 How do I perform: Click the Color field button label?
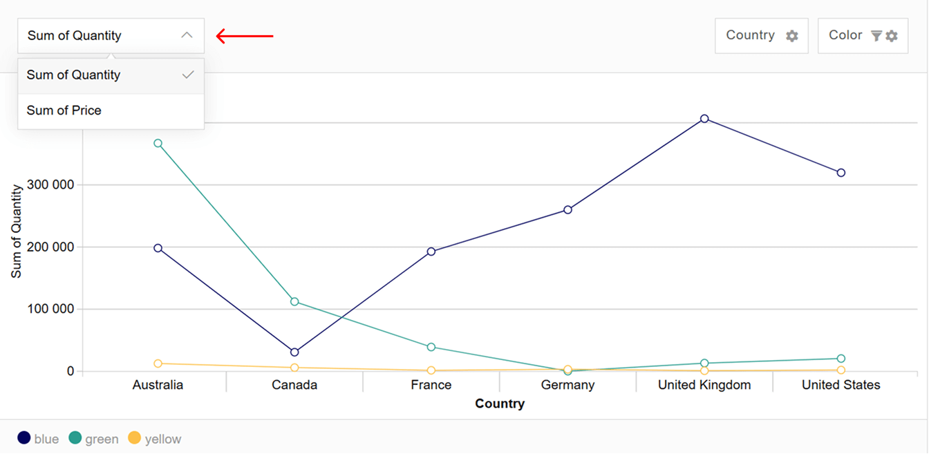[x=845, y=35]
